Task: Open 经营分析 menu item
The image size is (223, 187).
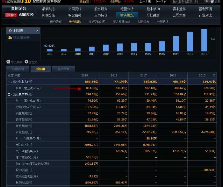Action: tap(127, 9)
